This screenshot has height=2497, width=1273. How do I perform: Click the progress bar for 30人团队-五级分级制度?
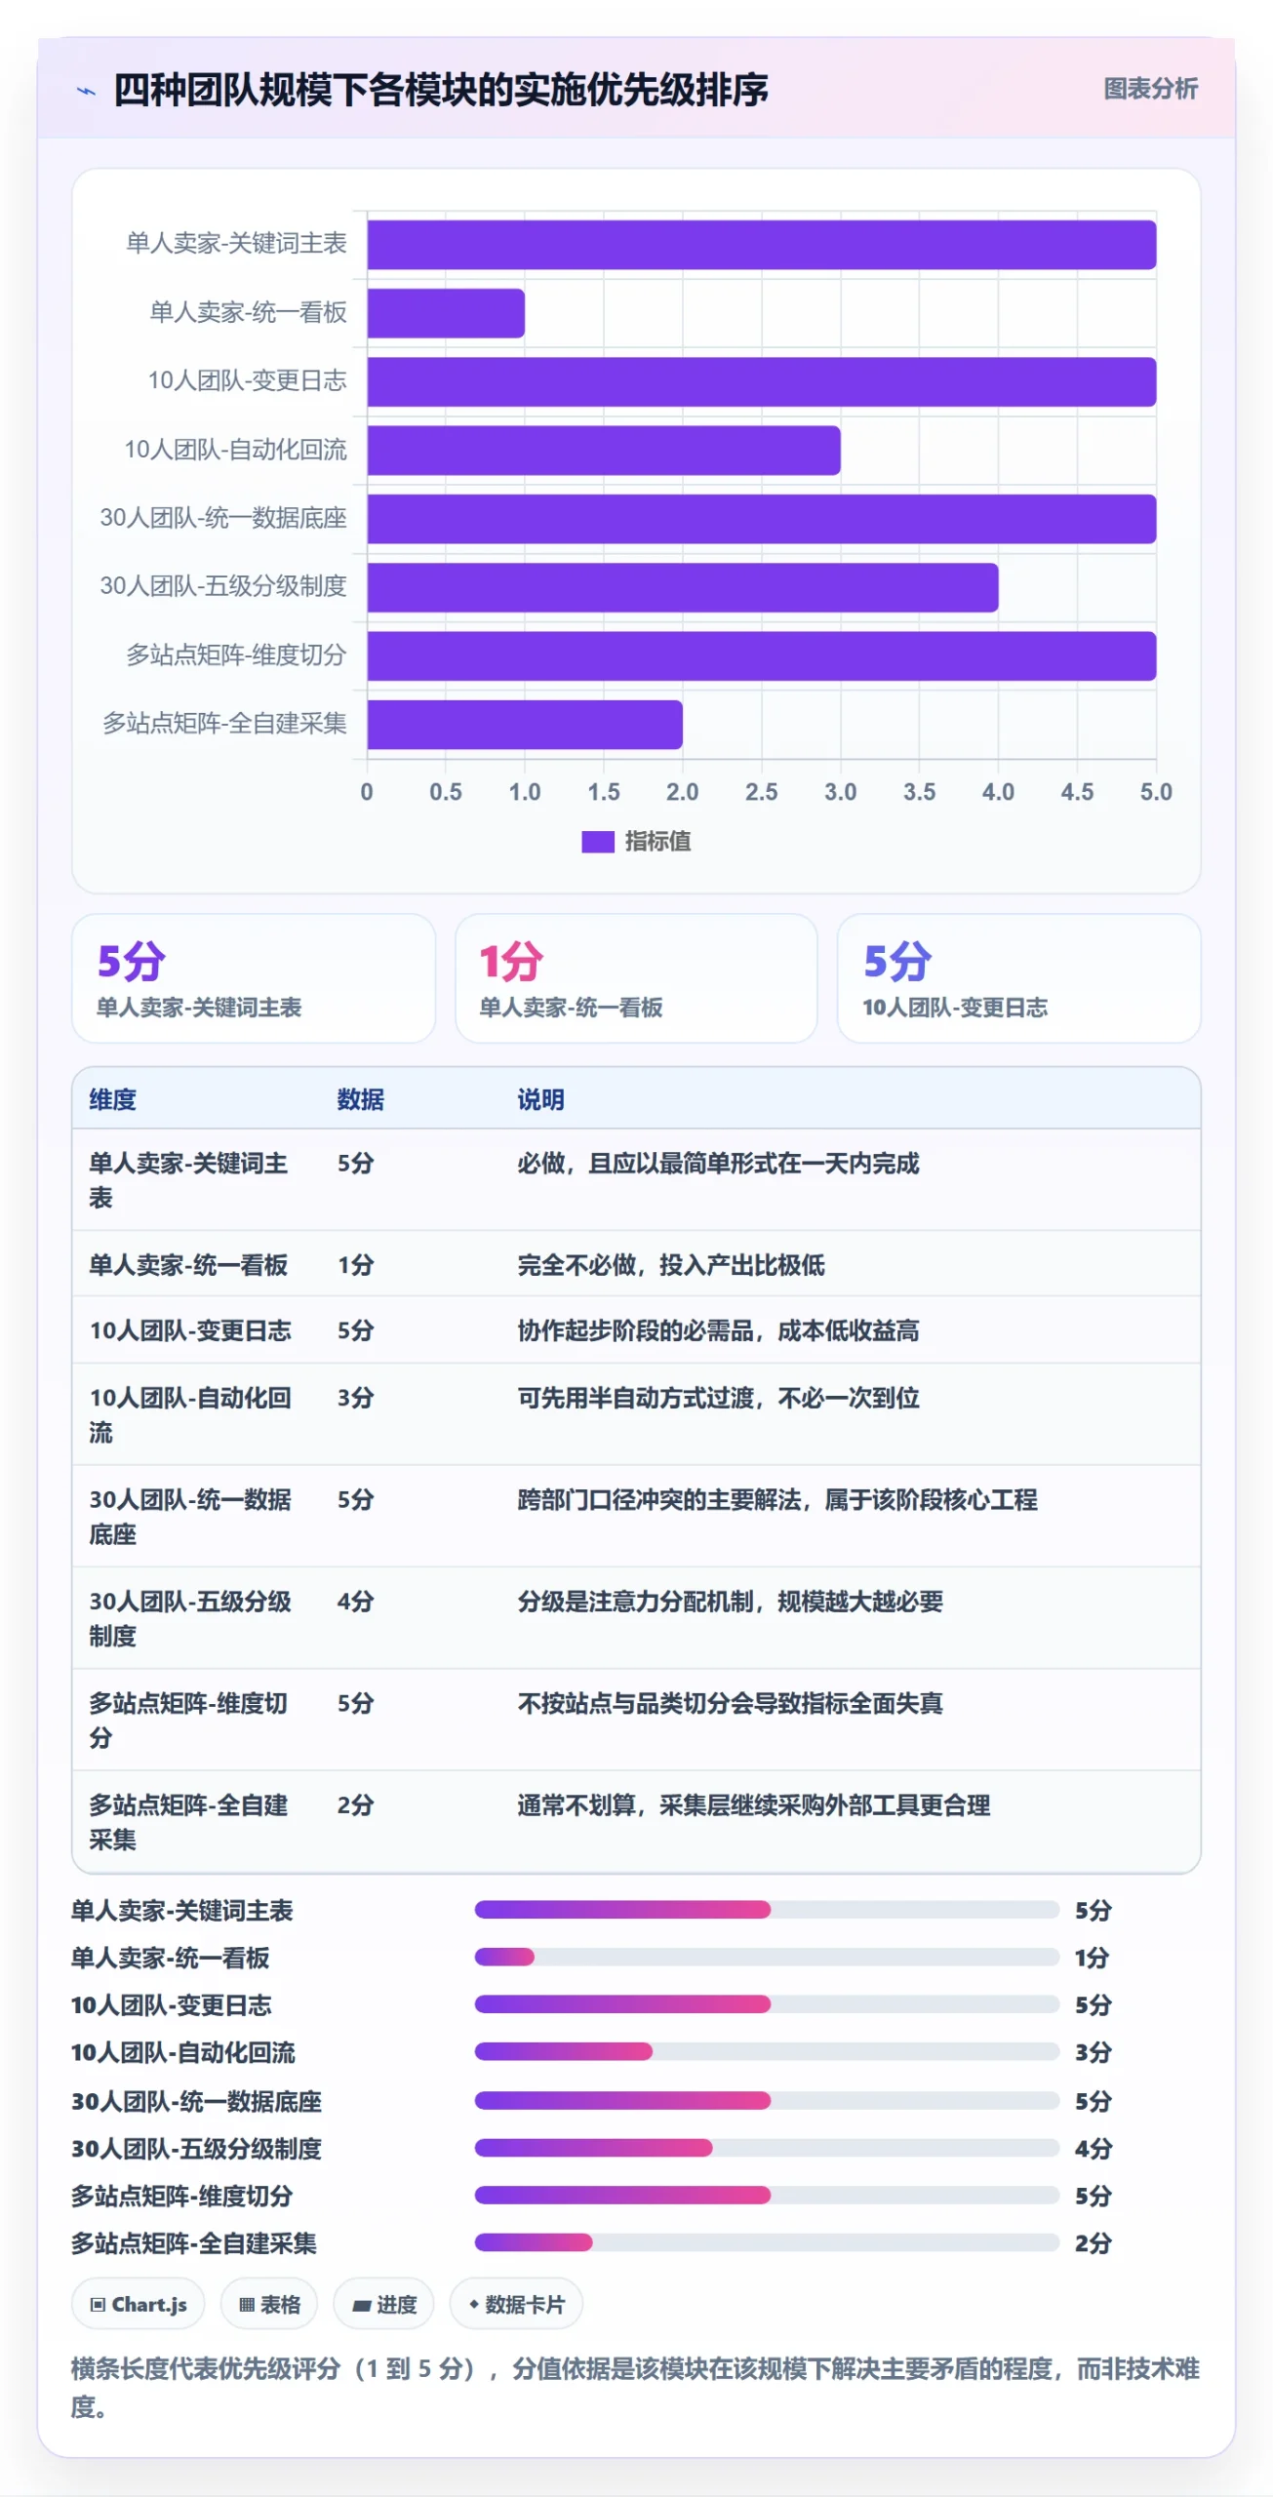[x=767, y=2148]
